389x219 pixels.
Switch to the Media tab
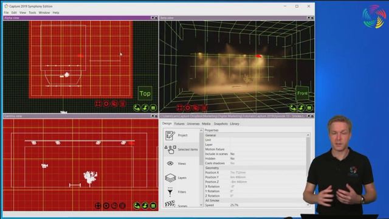pos(206,123)
